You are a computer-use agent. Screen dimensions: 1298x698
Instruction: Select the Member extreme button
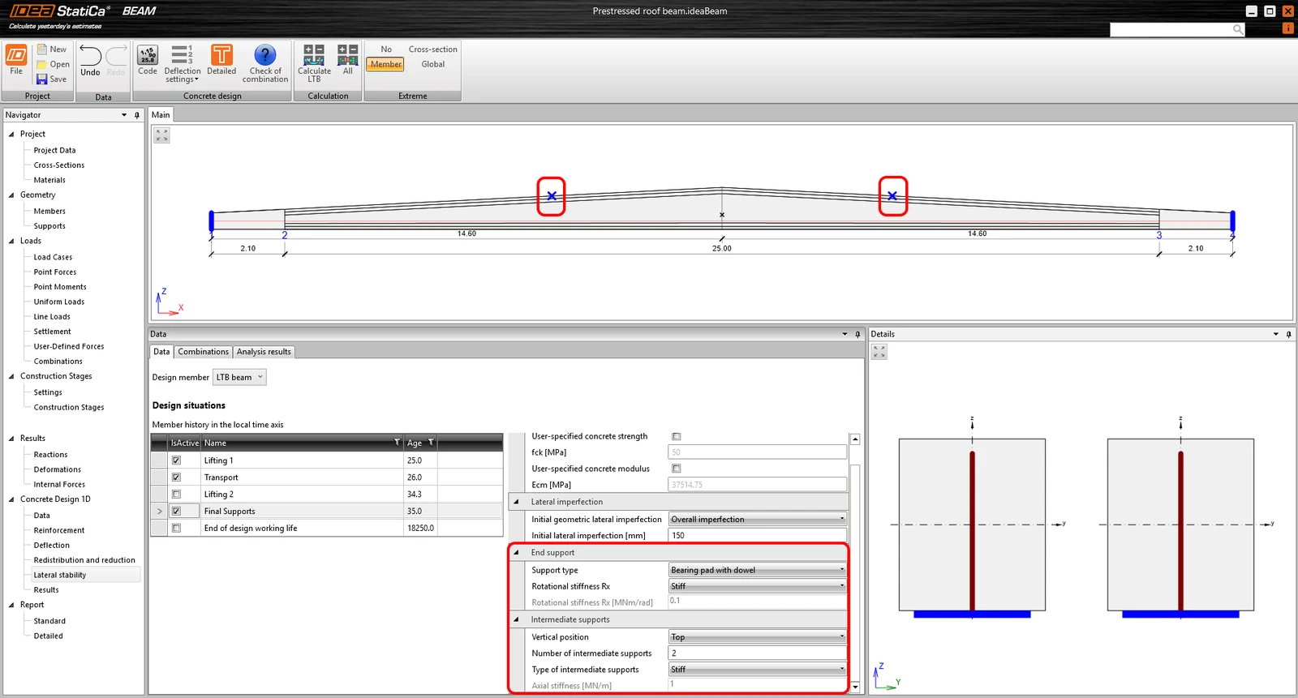tap(386, 64)
